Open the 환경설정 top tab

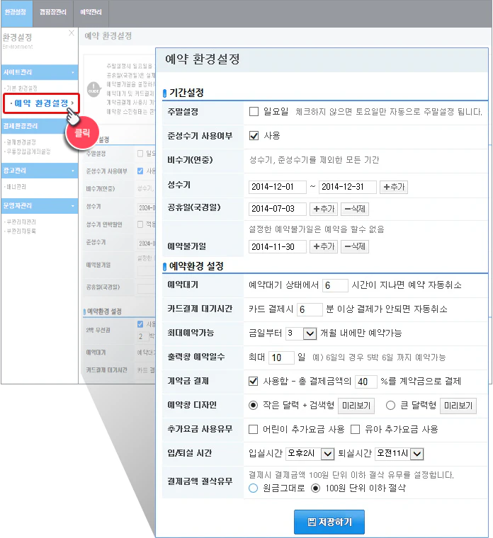click(x=16, y=13)
